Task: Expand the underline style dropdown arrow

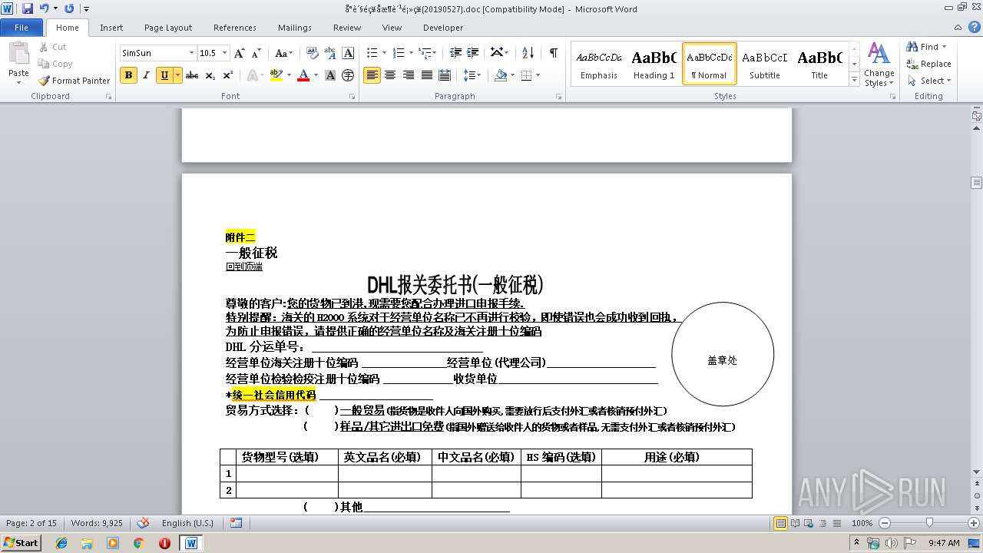Action: point(177,75)
